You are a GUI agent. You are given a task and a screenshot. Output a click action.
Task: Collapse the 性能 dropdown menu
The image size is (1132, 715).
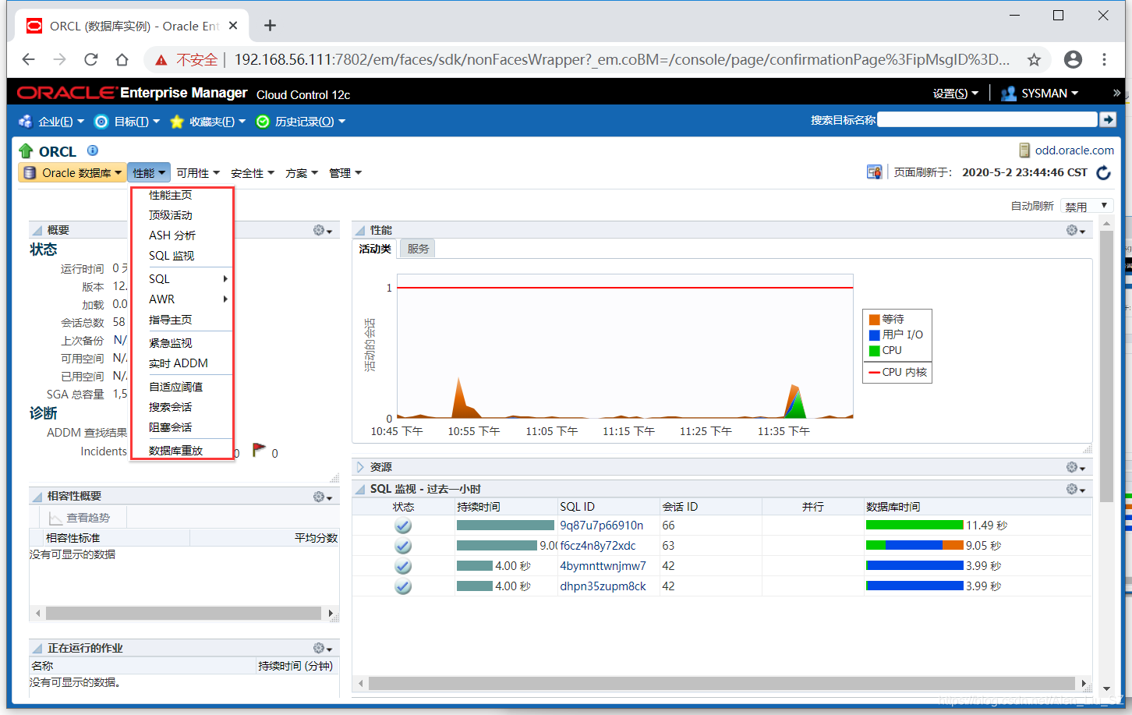(148, 173)
